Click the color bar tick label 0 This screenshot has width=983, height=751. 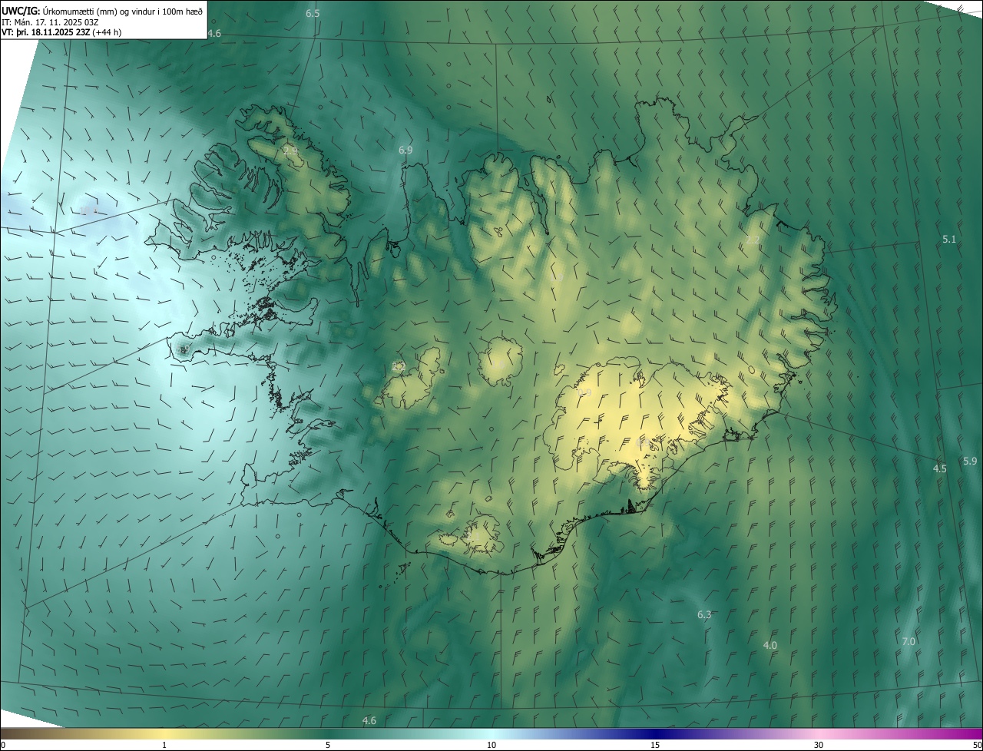pyautogui.click(x=3, y=745)
